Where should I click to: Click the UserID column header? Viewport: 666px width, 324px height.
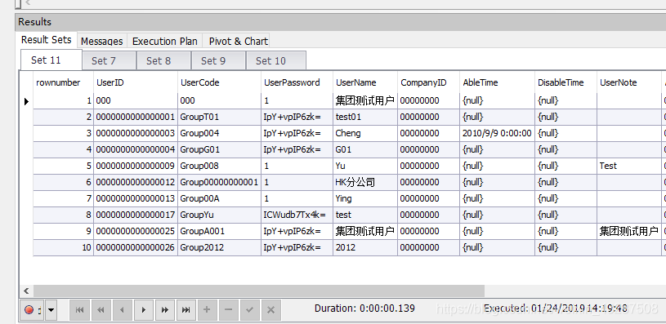coord(136,82)
